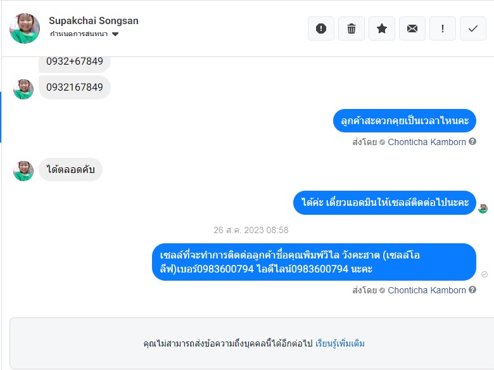Mark conversation done with checkmark icon
This screenshot has width=494, height=370.
[x=473, y=29]
